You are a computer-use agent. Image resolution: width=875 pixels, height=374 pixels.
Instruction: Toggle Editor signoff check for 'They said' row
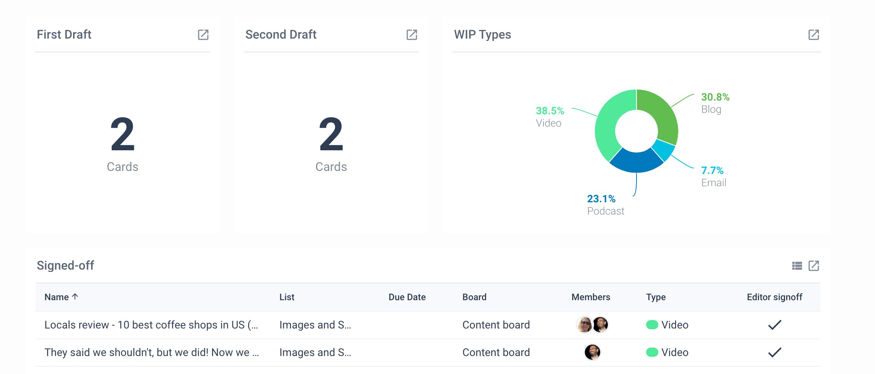774,352
